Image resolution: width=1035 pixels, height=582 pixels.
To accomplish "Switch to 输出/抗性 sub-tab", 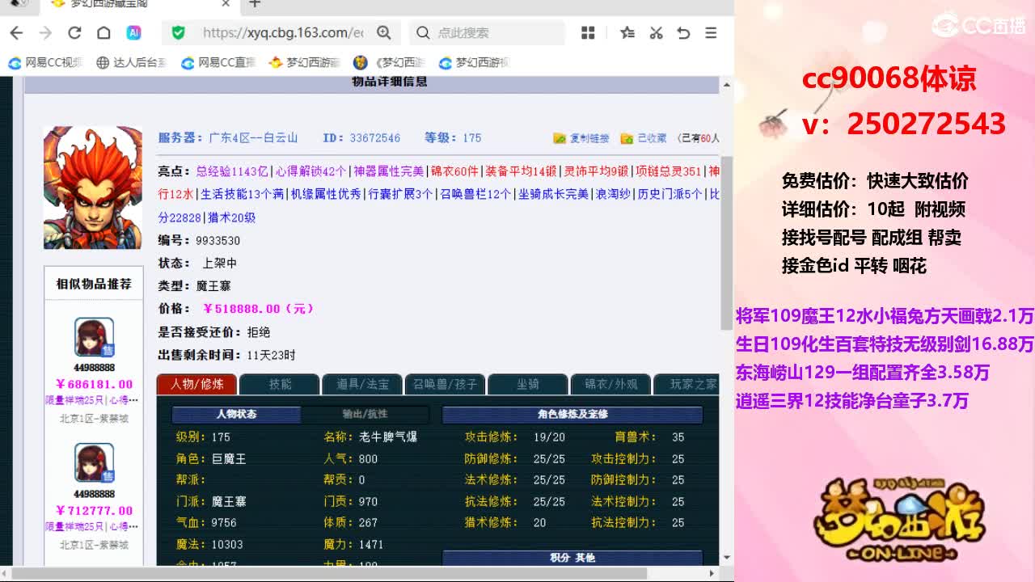I will [365, 415].
